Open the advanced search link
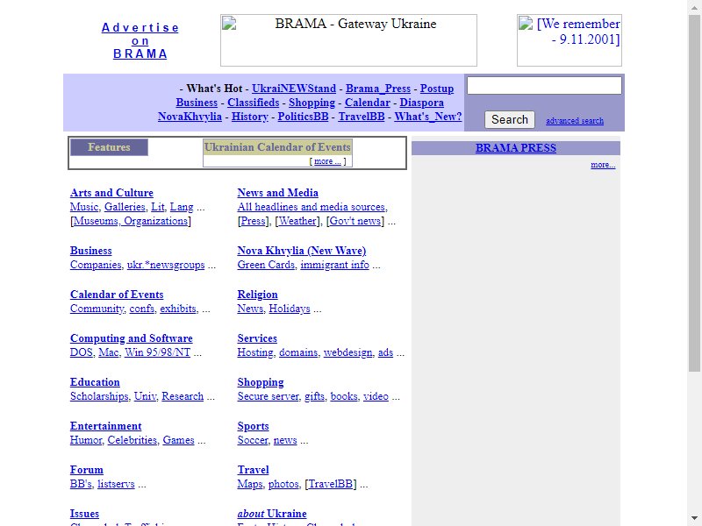Screen dimensions: 702x526 [x=575, y=121]
